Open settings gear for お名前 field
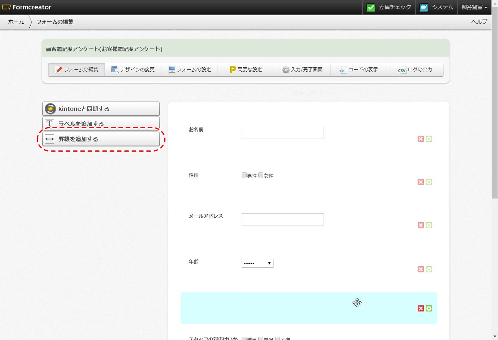 pyautogui.click(x=429, y=139)
